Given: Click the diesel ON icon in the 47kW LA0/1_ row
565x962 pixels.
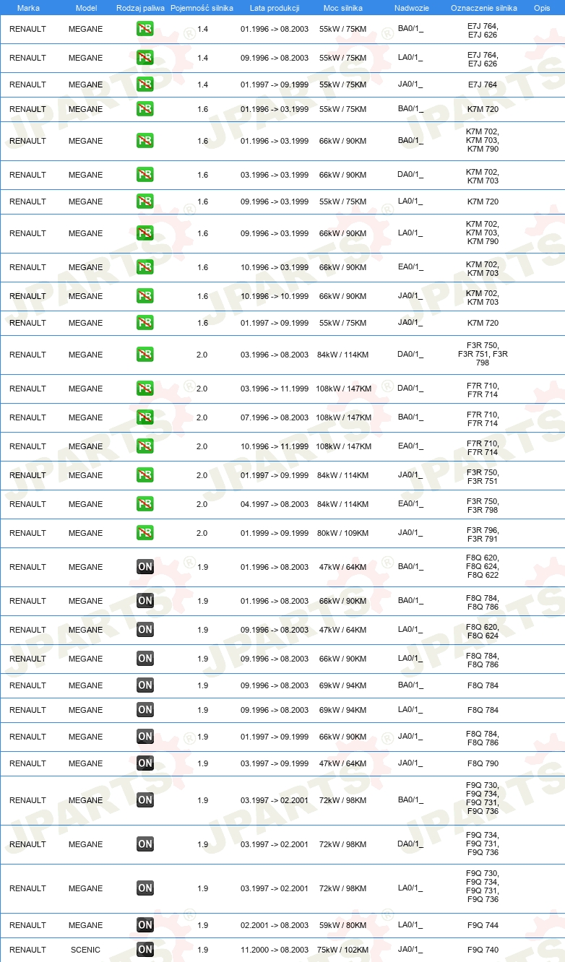Looking at the screenshot, I should tap(145, 630).
